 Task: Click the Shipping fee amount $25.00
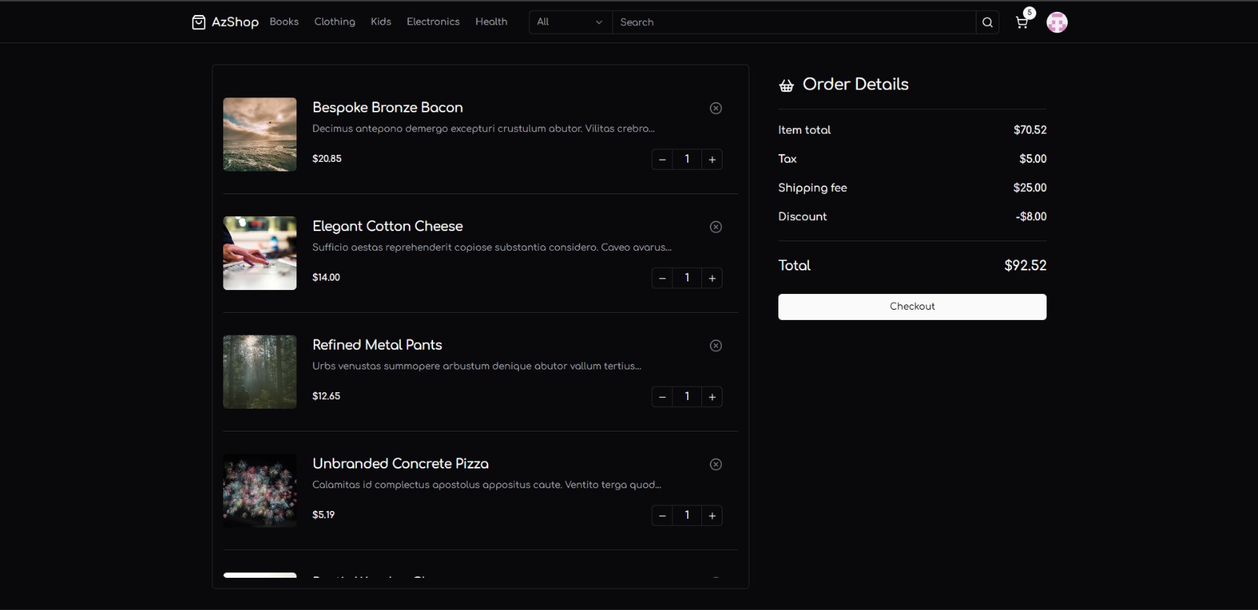pos(1030,188)
